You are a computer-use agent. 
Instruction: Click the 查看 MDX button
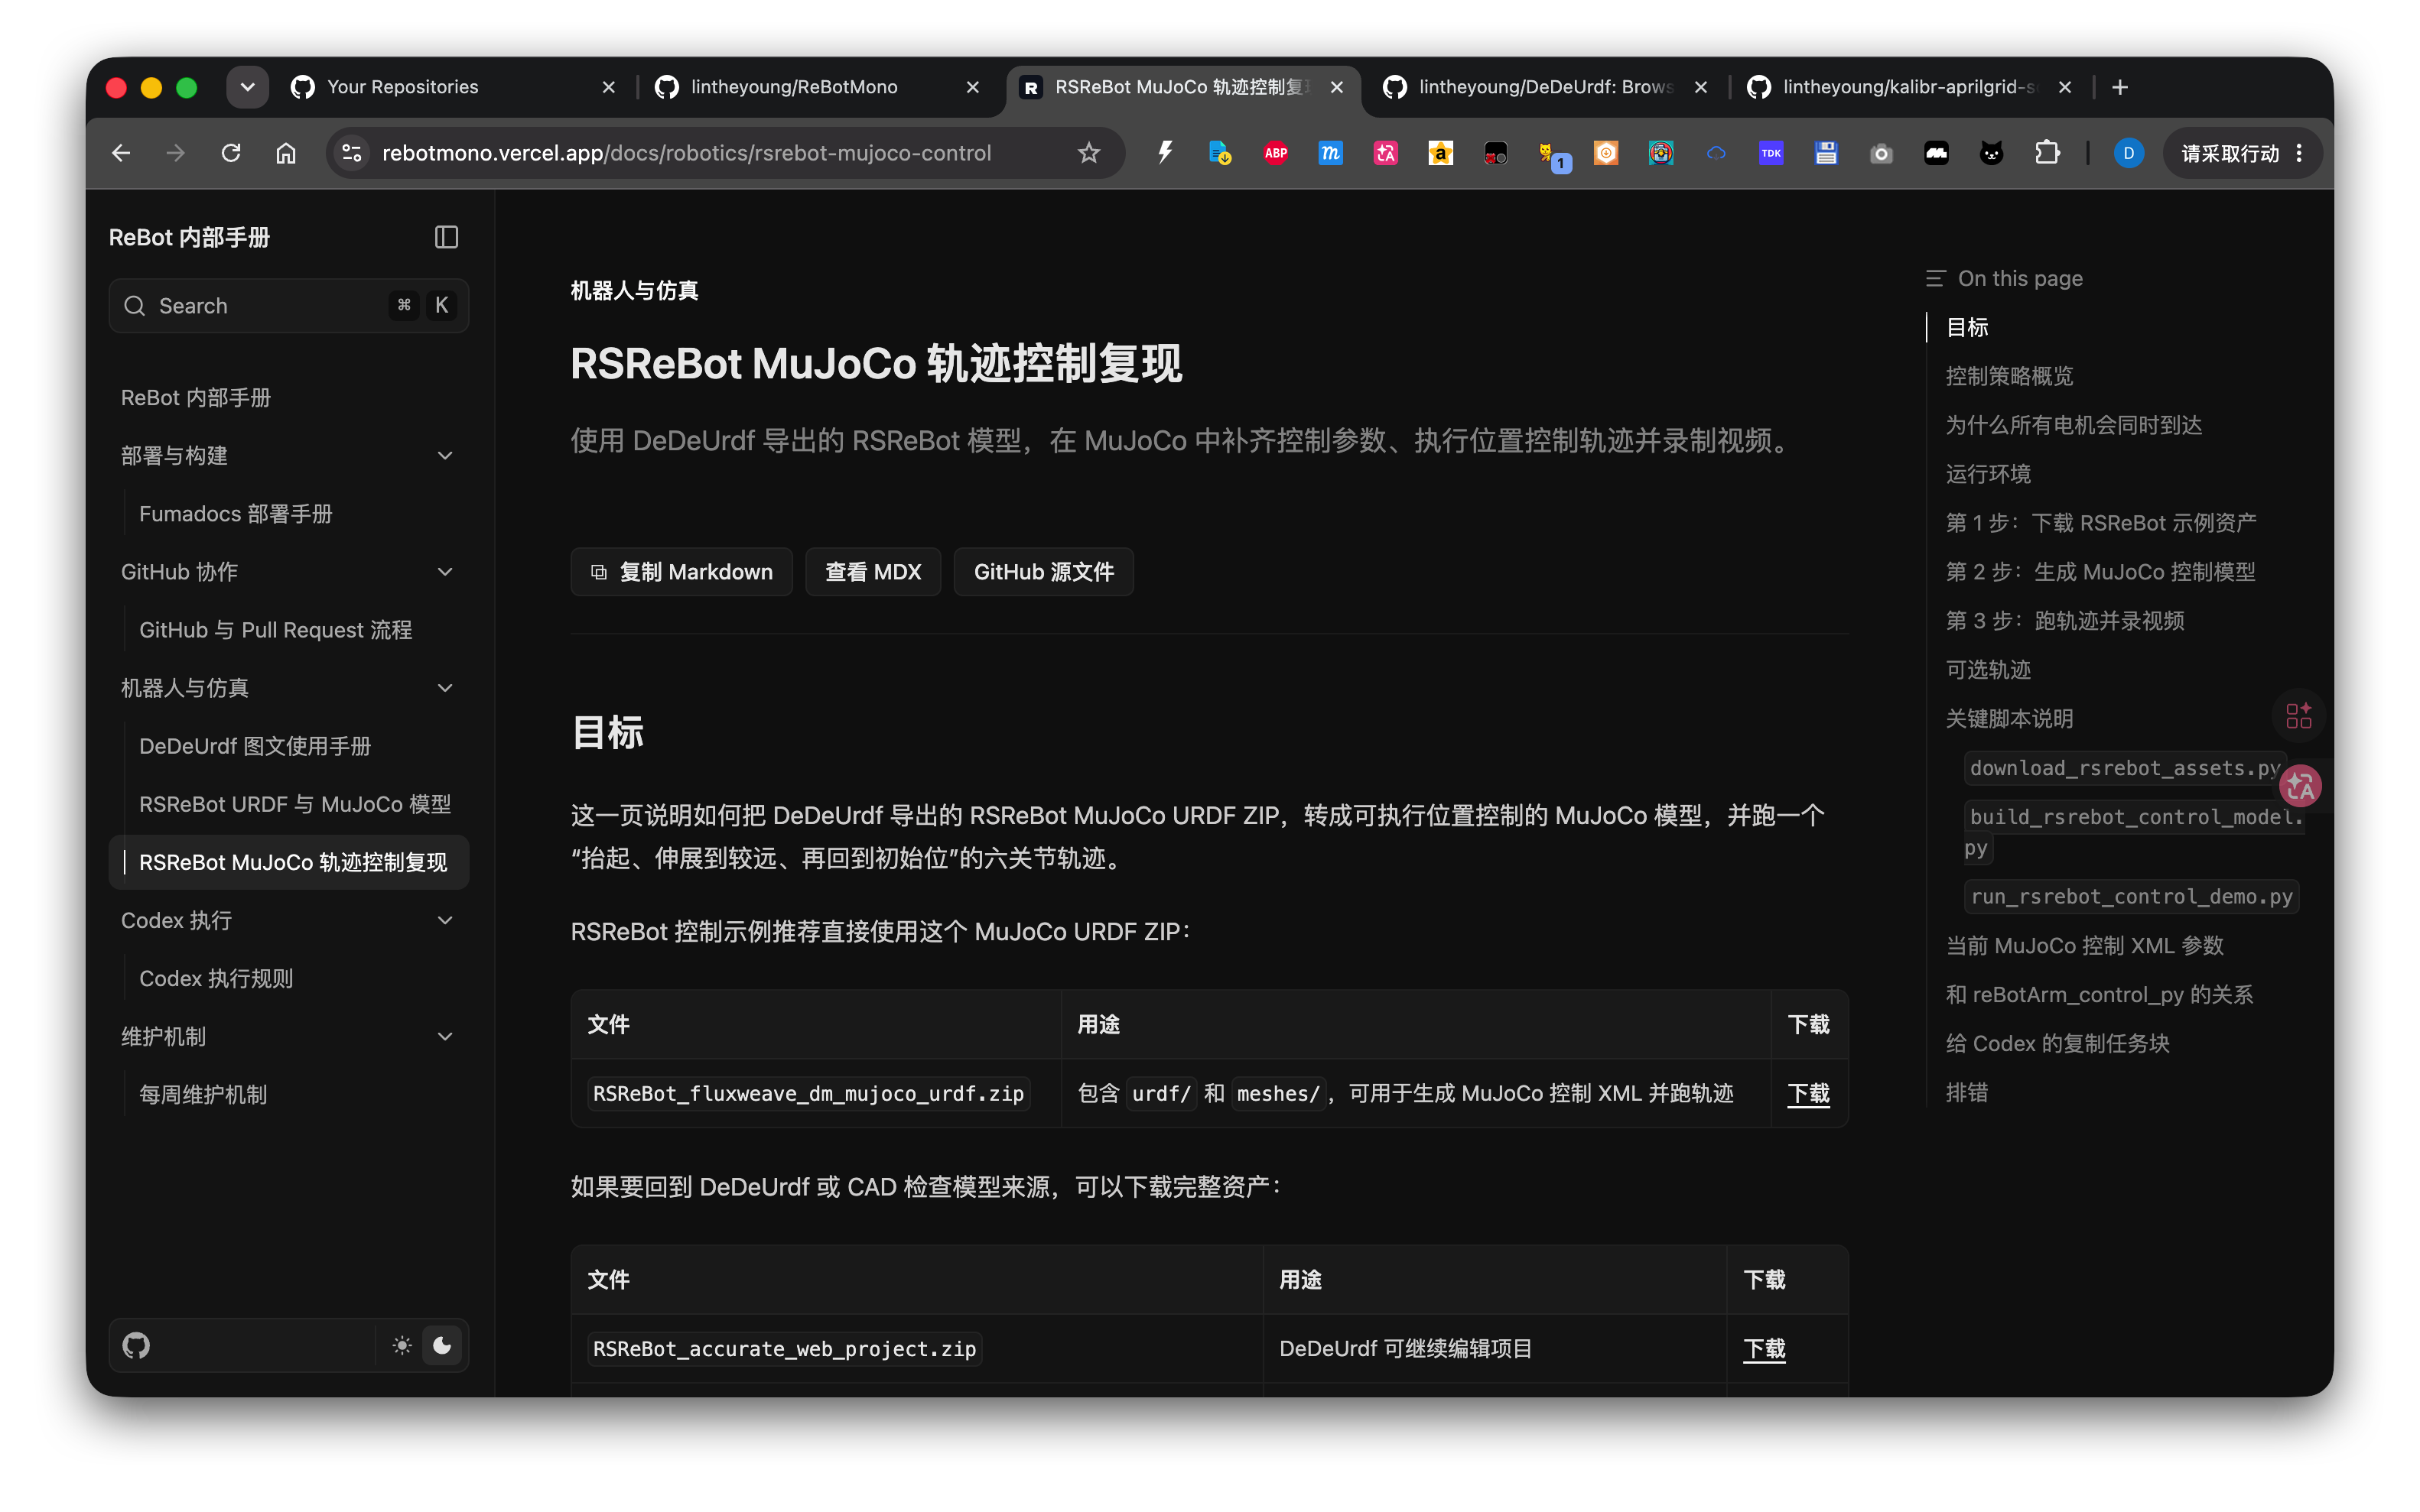pos(873,572)
